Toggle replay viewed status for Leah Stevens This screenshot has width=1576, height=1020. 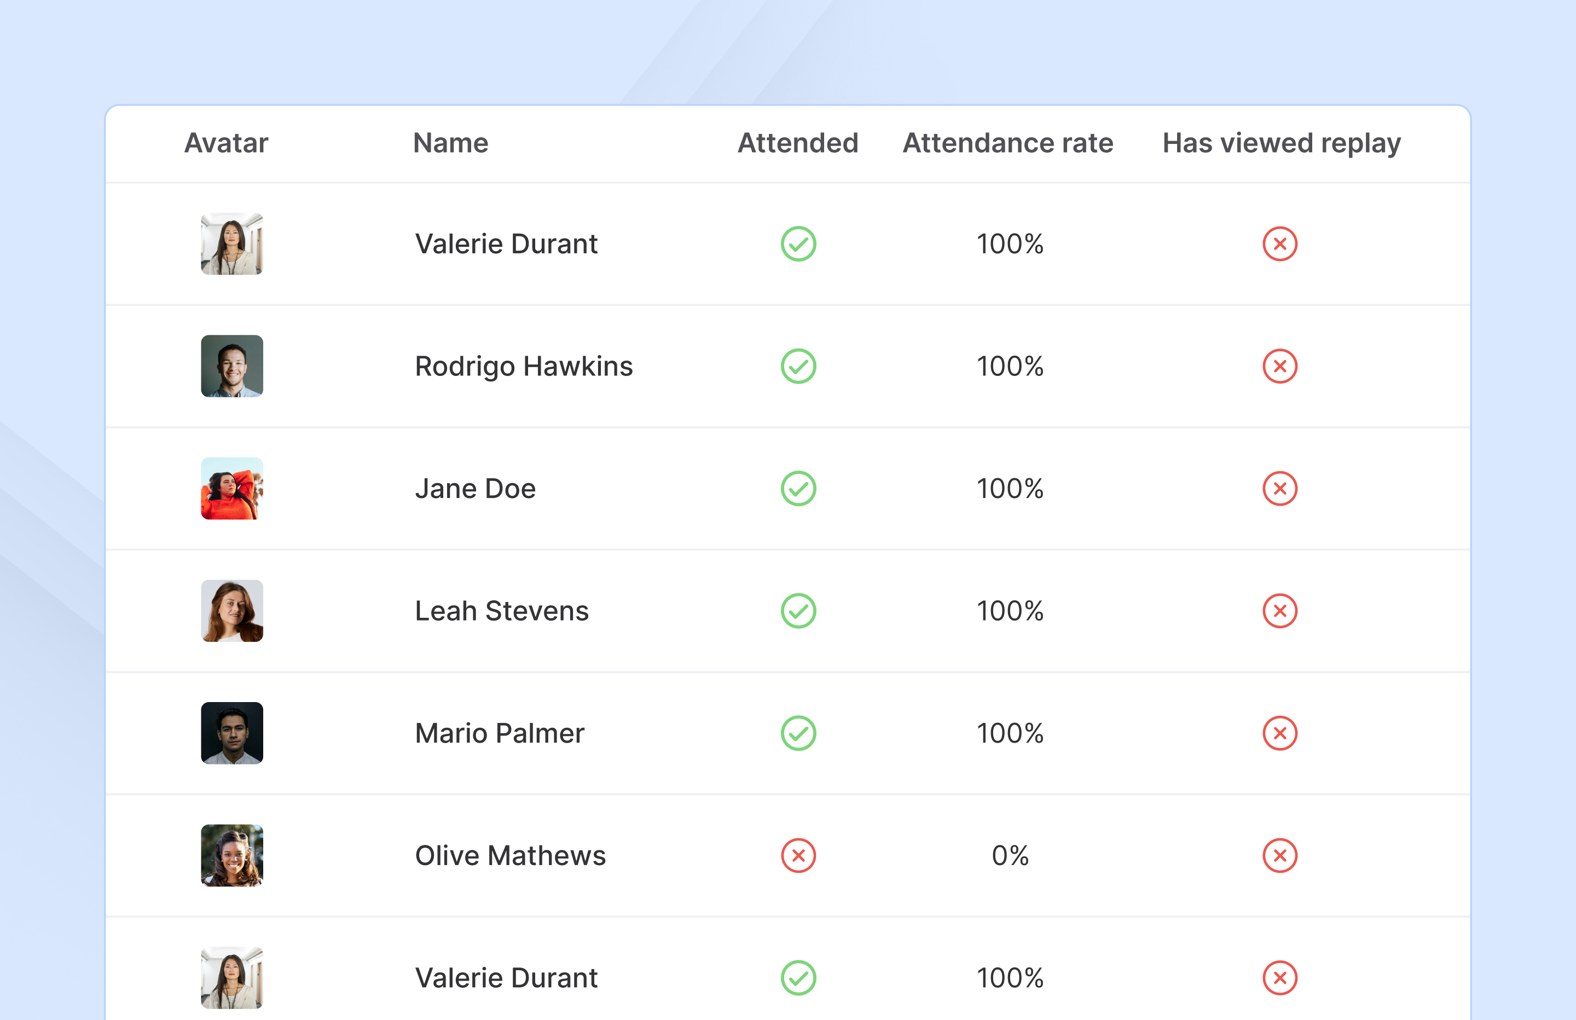[x=1279, y=611]
